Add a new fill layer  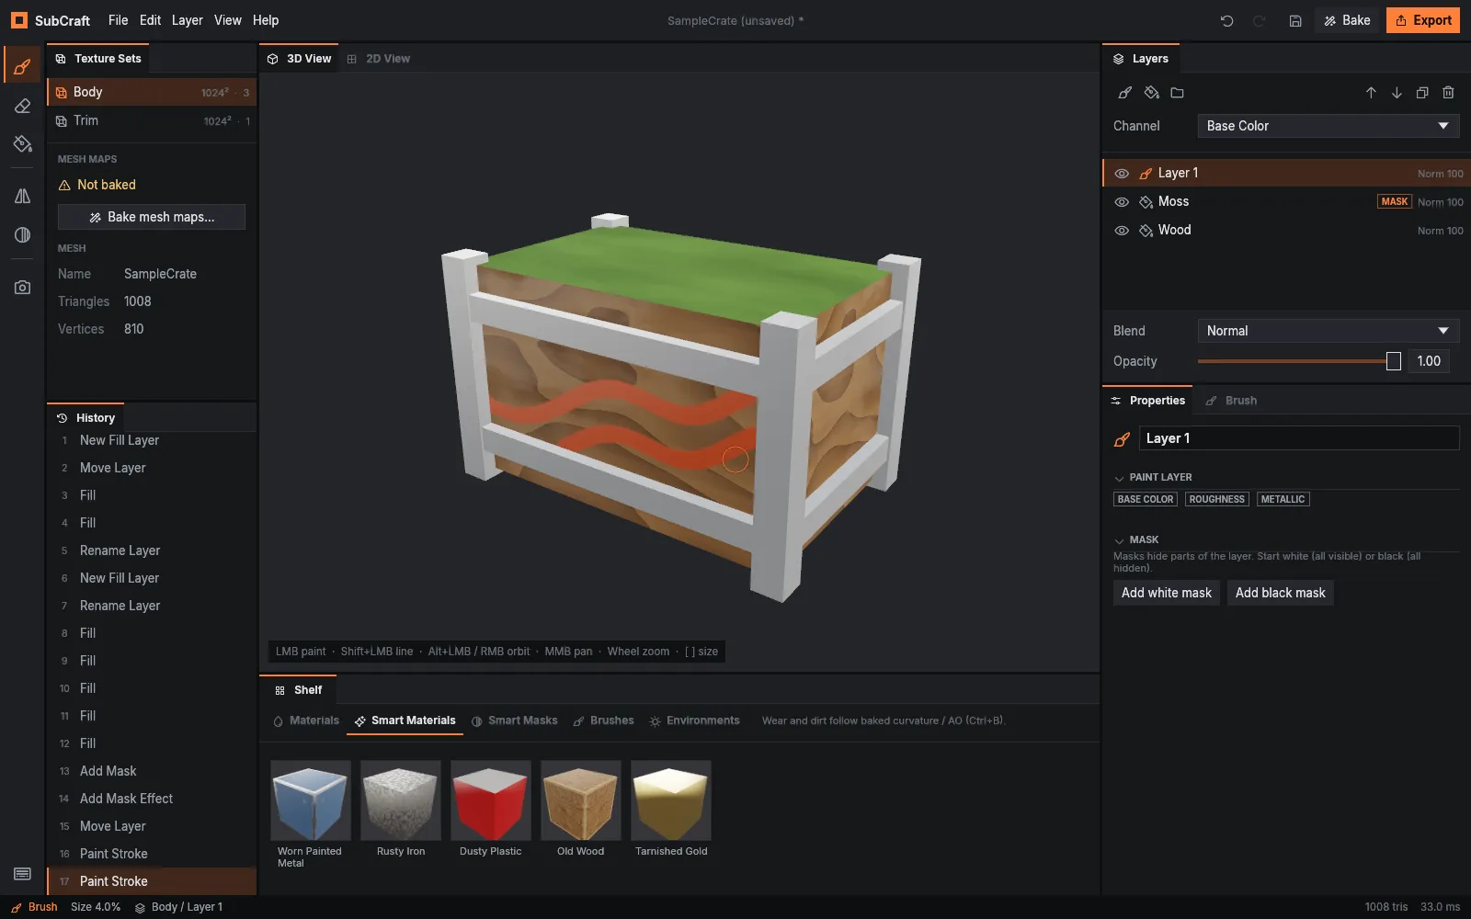pyautogui.click(x=1151, y=93)
